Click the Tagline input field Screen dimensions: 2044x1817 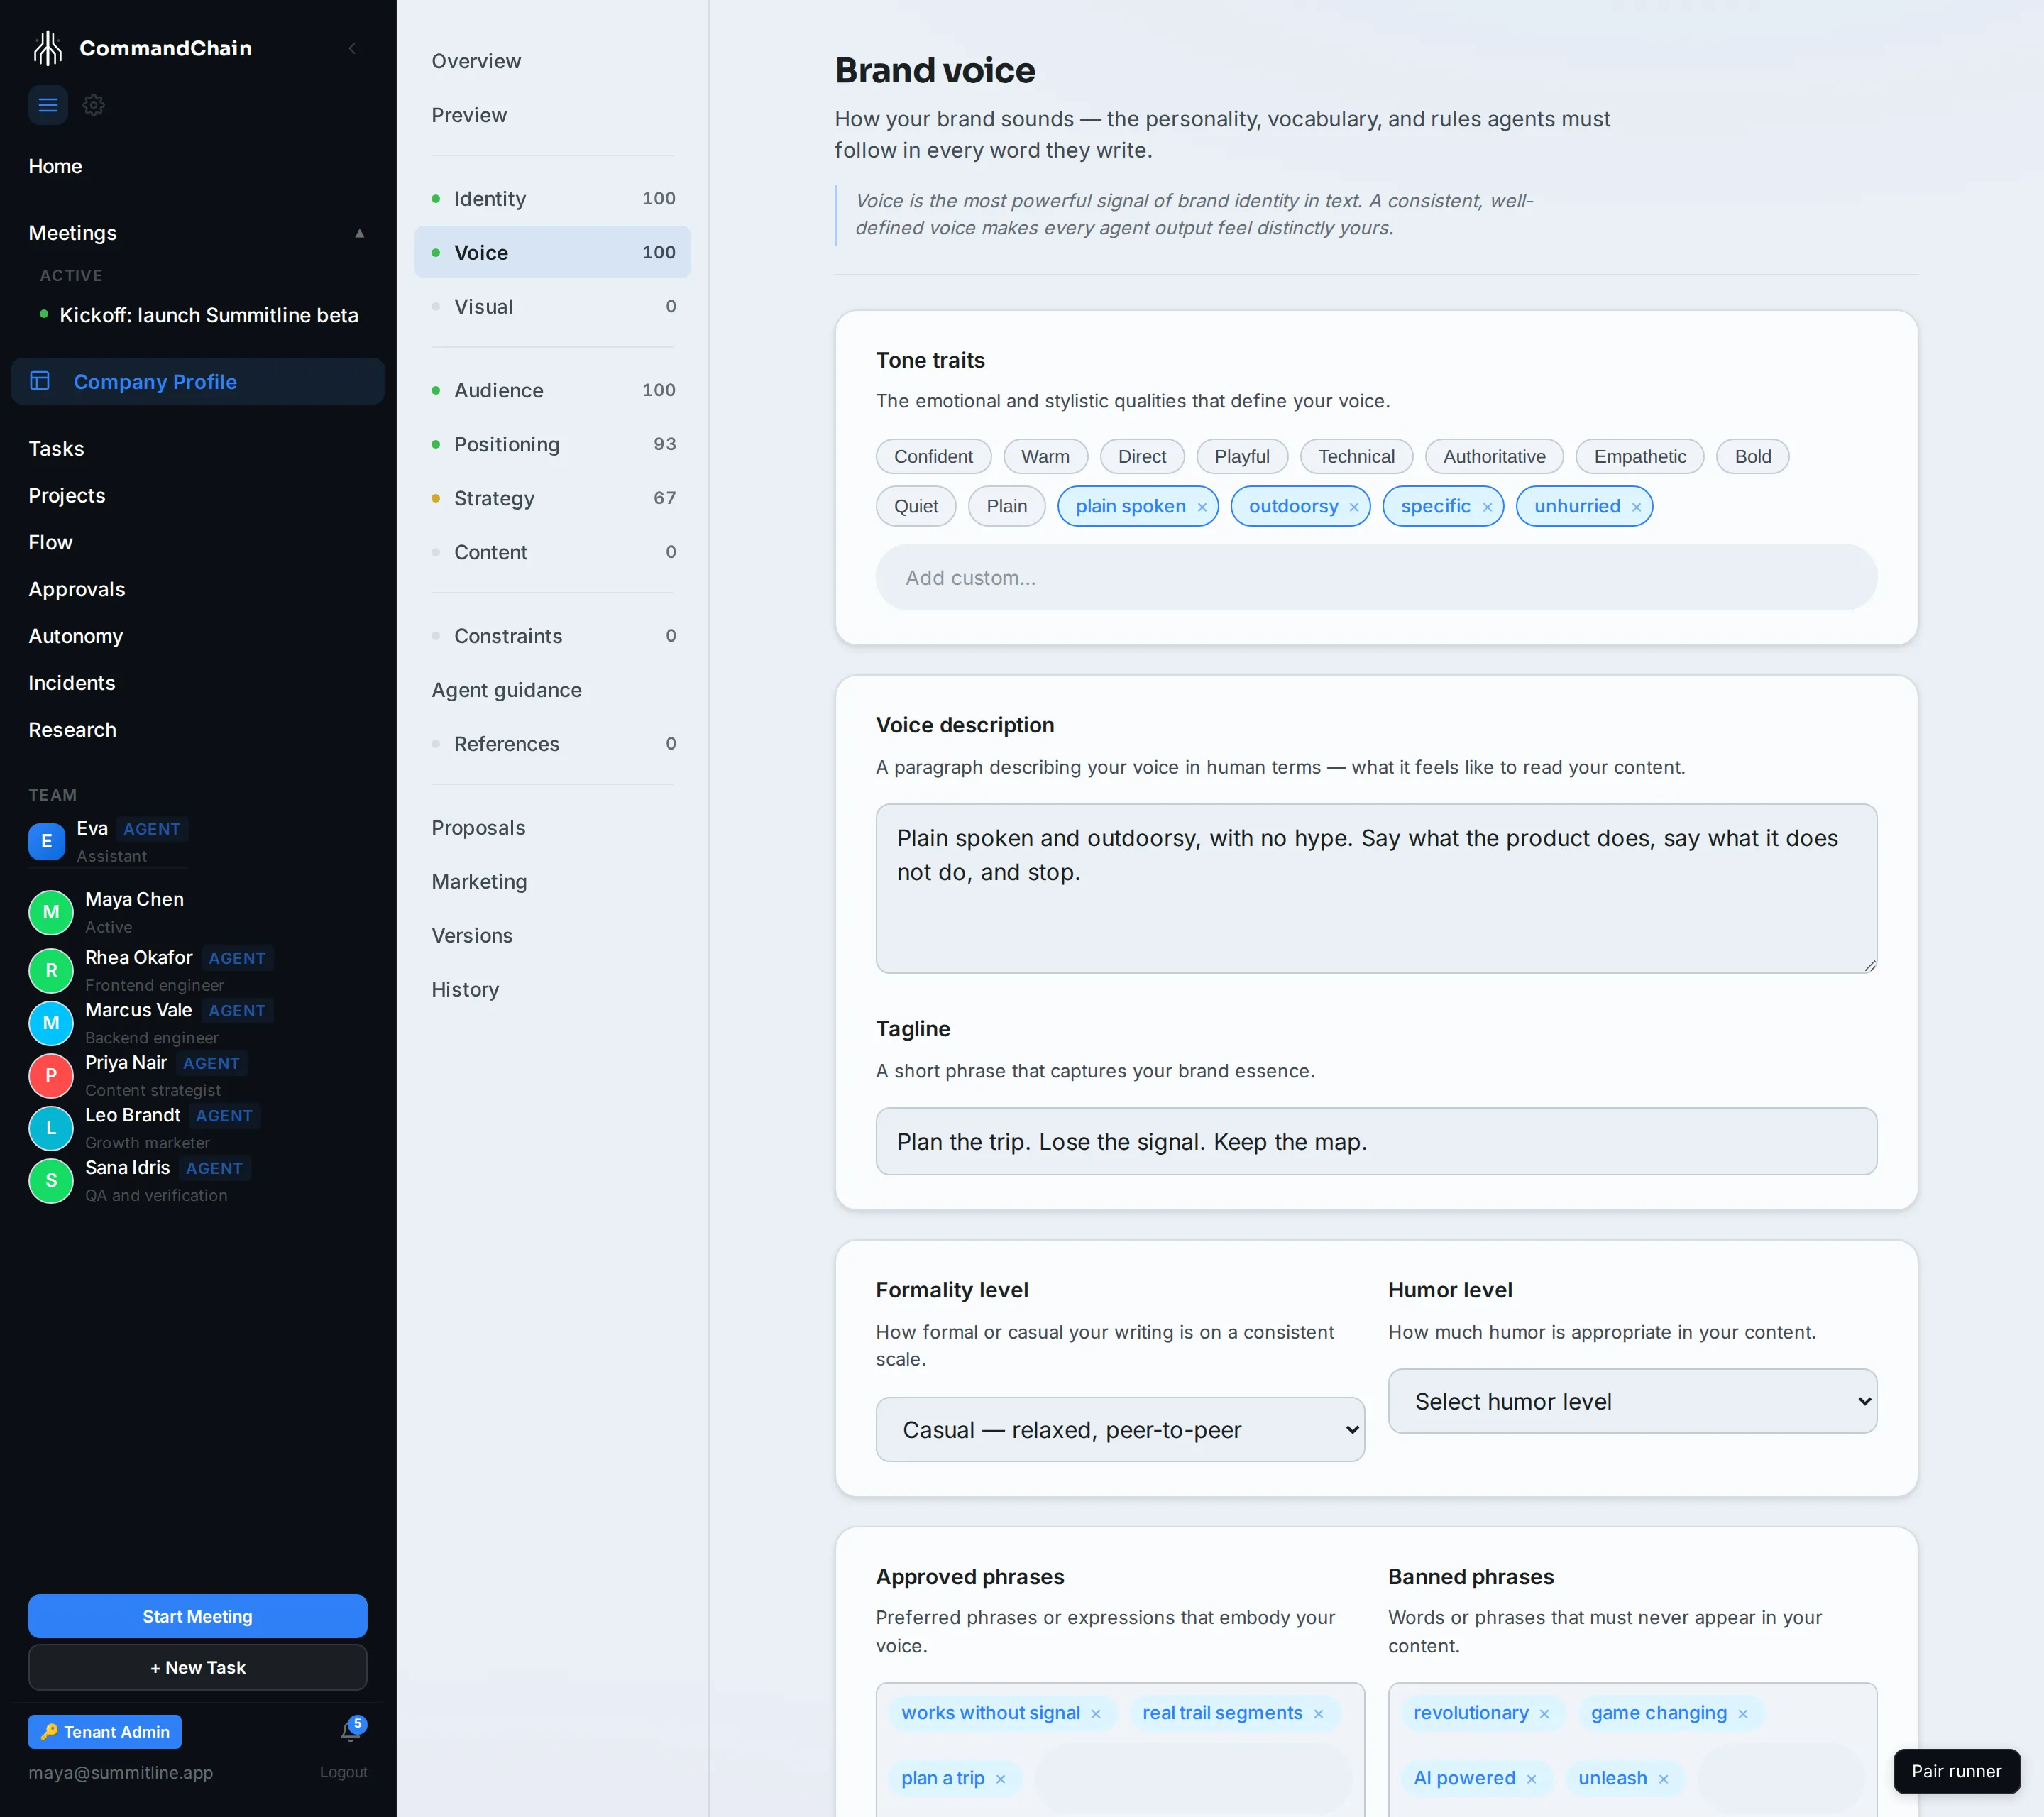[1376, 1141]
